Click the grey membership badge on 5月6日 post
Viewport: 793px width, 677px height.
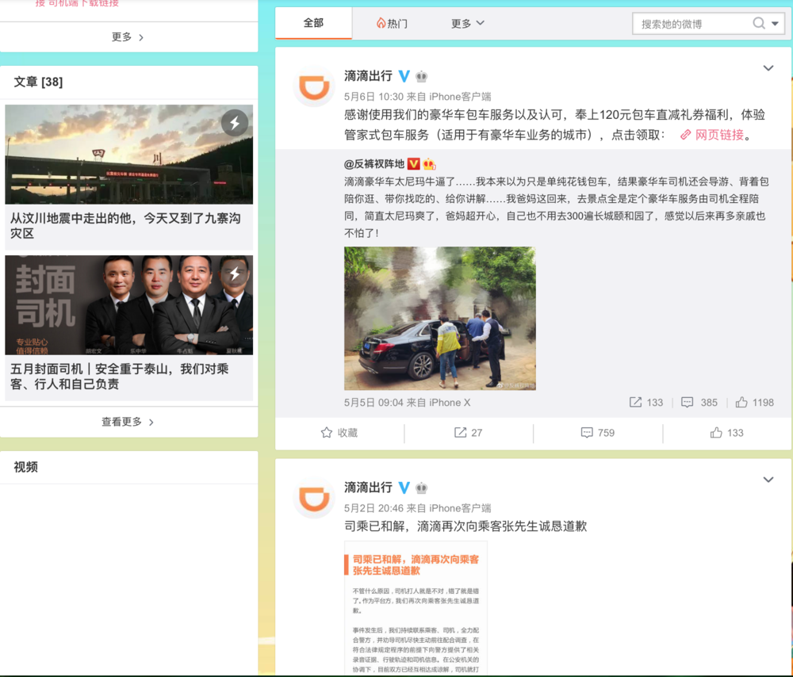[422, 77]
